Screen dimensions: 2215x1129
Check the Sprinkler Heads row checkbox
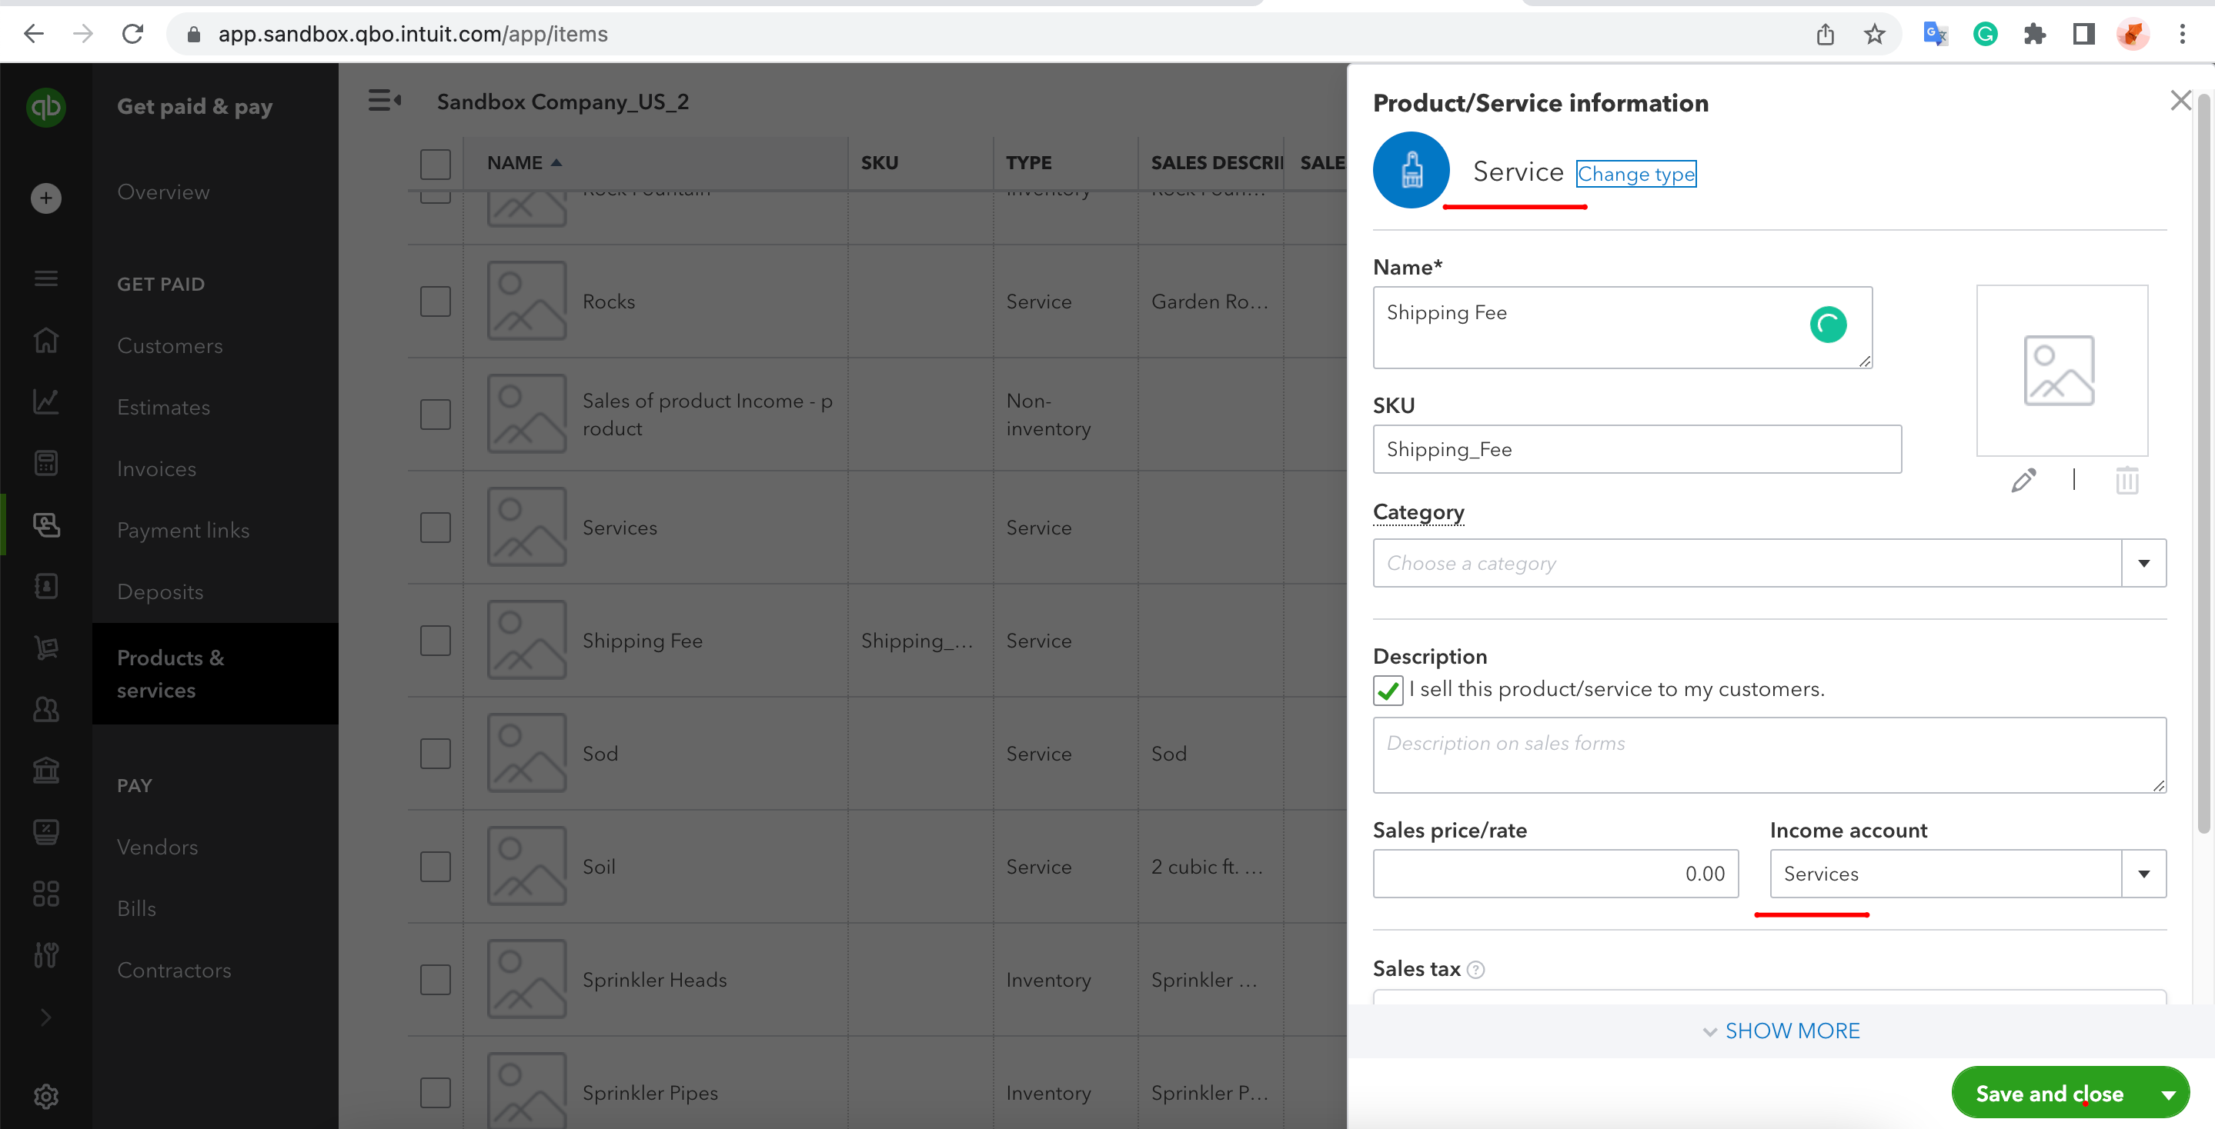click(x=435, y=980)
